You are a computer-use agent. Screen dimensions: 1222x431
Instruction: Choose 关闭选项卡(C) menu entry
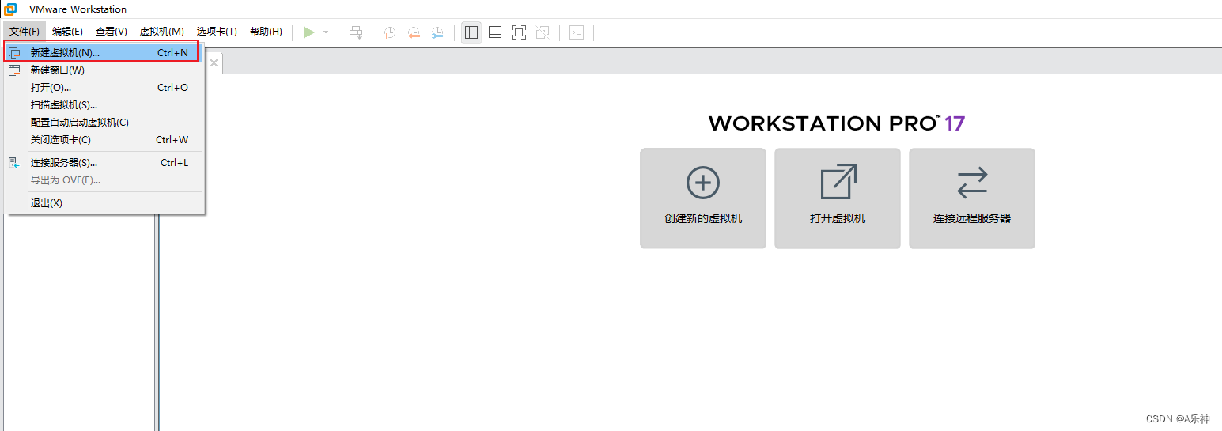point(104,139)
